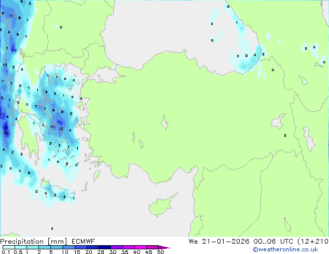
Task: Click the 'Precipitation [mm]' title text
Action: click(x=34, y=242)
